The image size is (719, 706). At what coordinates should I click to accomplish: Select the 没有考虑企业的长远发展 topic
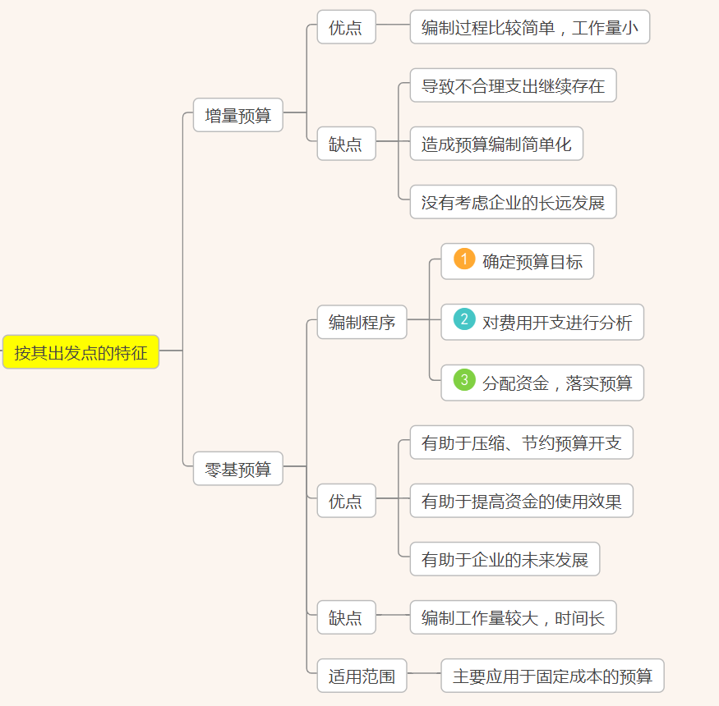(513, 202)
